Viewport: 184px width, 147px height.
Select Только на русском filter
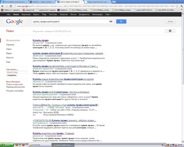(x=15, y=84)
